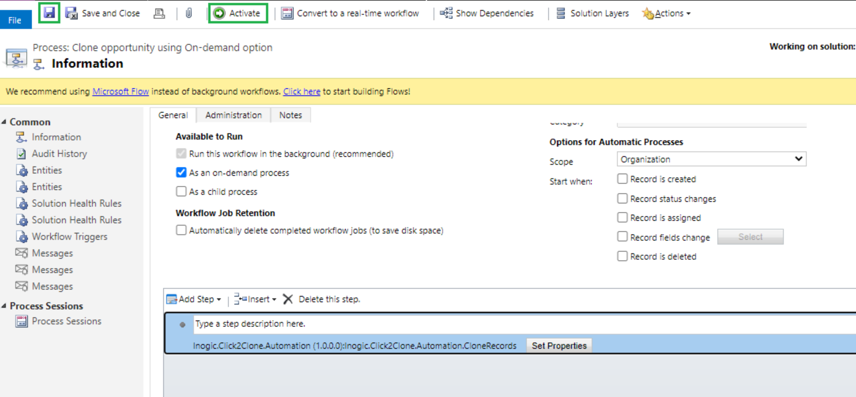Uncheck As an on-demand process
The height and width of the screenshot is (397, 856).
[x=181, y=173]
